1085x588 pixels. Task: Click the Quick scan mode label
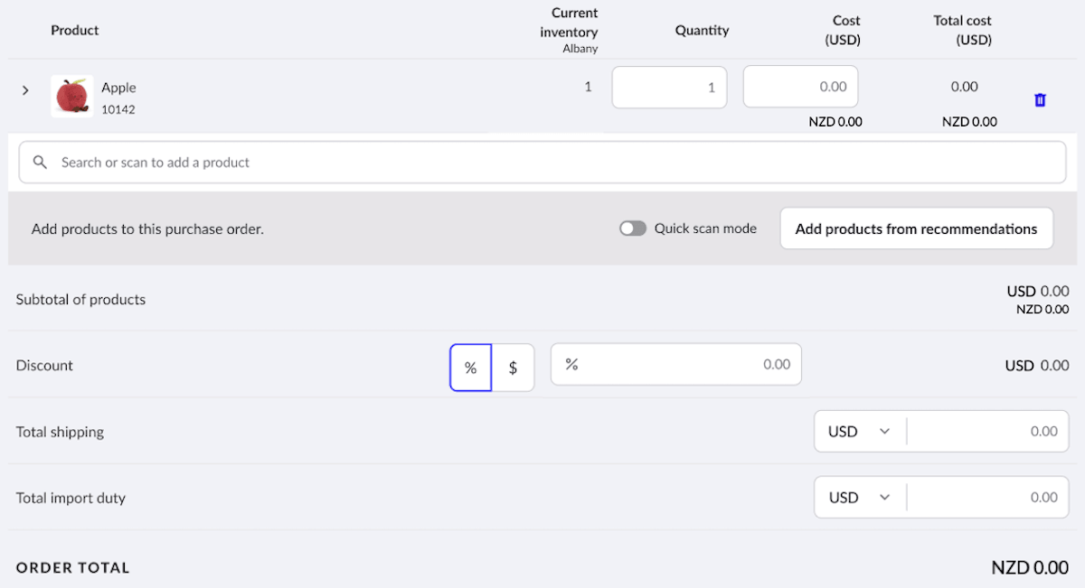pos(705,229)
